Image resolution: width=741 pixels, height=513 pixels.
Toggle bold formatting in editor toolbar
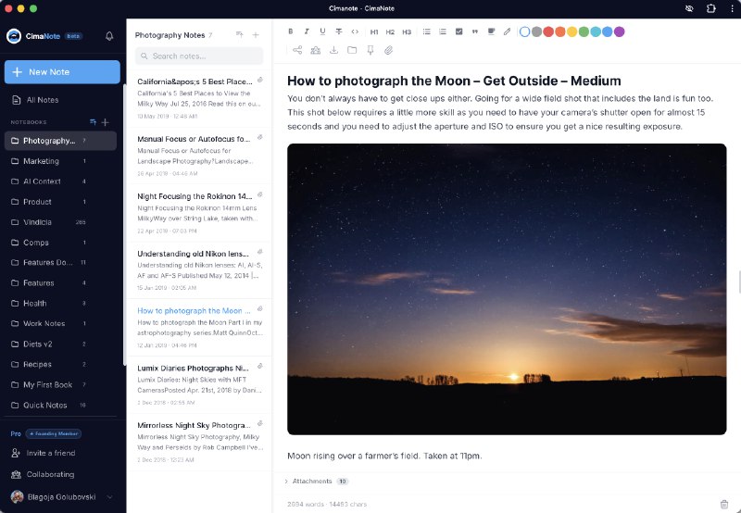pos(292,31)
